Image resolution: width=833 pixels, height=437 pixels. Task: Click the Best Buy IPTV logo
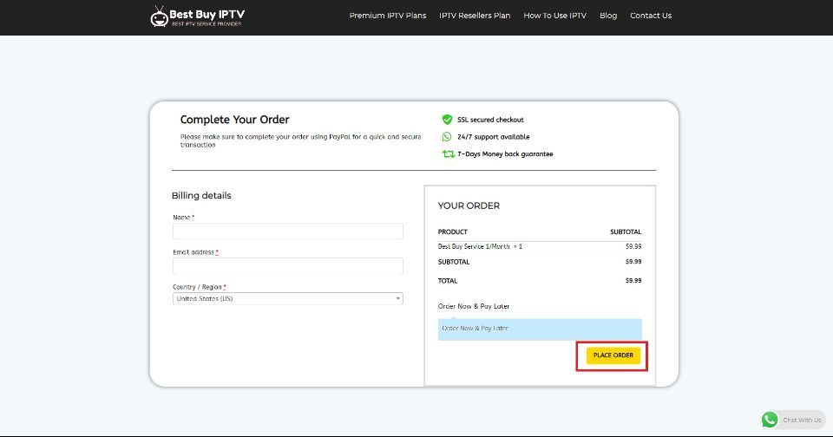coord(197,16)
